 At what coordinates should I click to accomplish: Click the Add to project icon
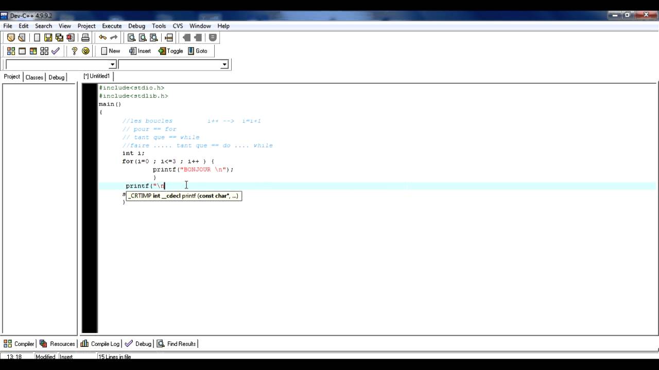(186, 38)
